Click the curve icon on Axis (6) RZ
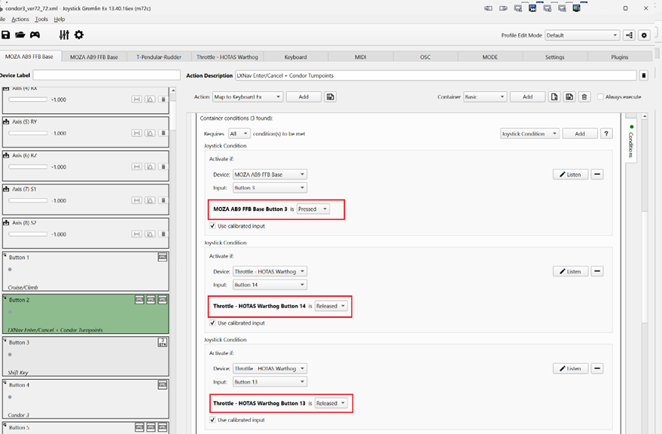The width and height of the screenshot is (662, 434). [150, 167]
